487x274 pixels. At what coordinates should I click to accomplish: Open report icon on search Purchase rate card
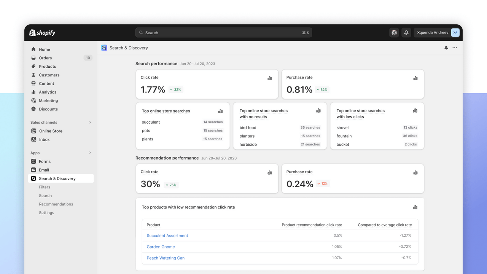click(415, 78)
